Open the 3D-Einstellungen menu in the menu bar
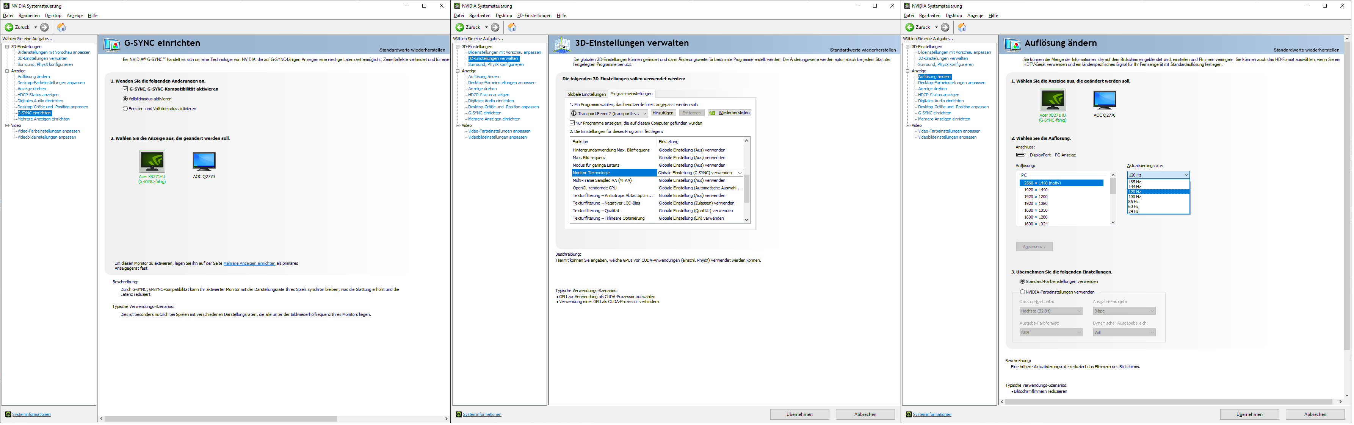Screen dimensions: 1354x425 (x=534, y=16)
